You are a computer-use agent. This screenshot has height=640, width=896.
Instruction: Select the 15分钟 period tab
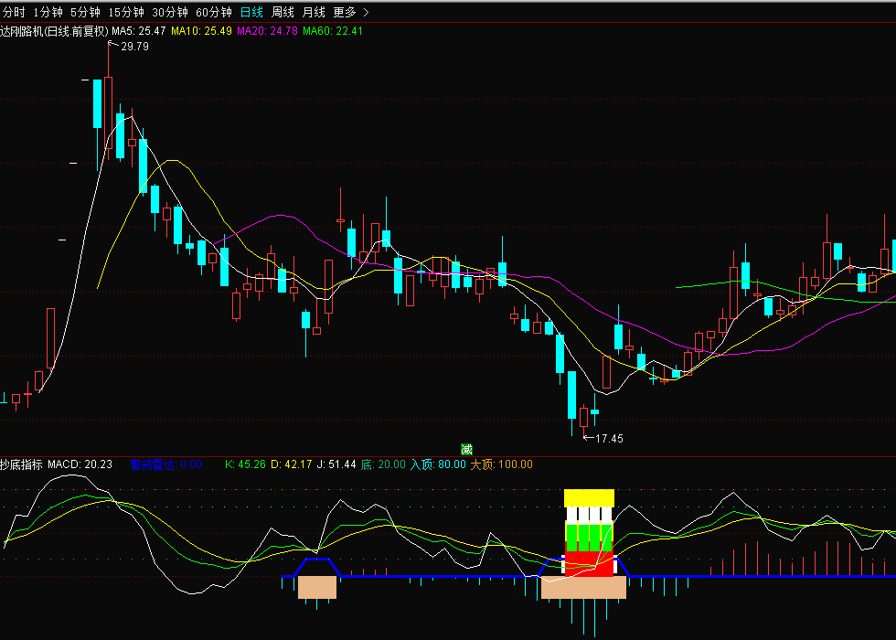(x=126, y=12)
